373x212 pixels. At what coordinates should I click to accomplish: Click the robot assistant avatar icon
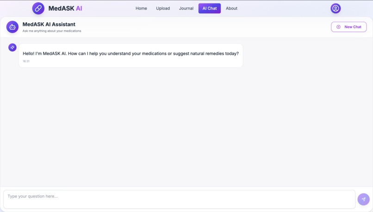coord(12,27)
